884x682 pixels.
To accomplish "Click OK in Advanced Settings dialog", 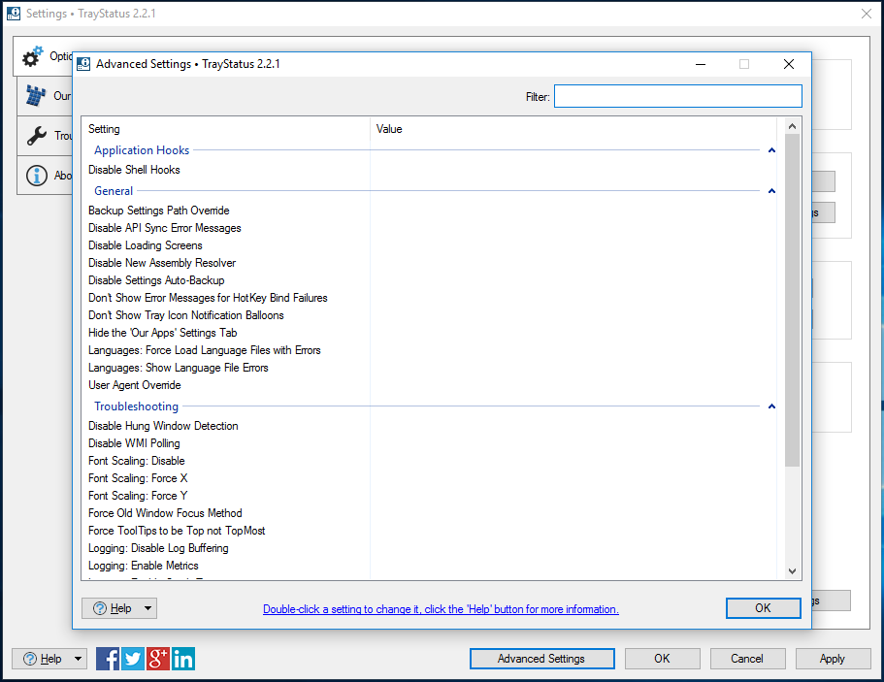I will (764, 608).
